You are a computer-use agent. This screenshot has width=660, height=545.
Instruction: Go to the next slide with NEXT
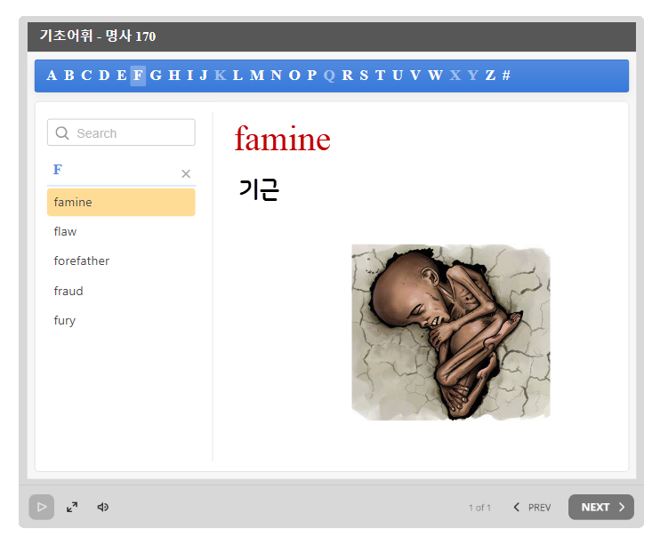(601, 507)
